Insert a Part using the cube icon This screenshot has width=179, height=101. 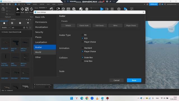point(63,9)
